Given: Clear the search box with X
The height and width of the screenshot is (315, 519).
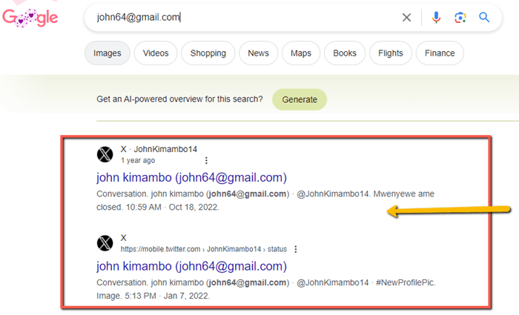Looking at the screenshot, I should (x=406, y=18).
